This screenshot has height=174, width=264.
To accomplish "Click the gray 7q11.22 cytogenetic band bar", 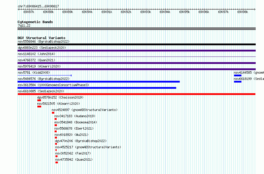I will 136,29.
